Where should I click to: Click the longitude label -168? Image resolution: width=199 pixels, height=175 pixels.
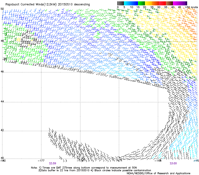click(158, 161)
